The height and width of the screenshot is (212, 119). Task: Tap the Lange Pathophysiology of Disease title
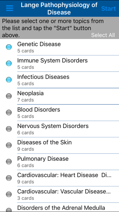coord(59,9)
